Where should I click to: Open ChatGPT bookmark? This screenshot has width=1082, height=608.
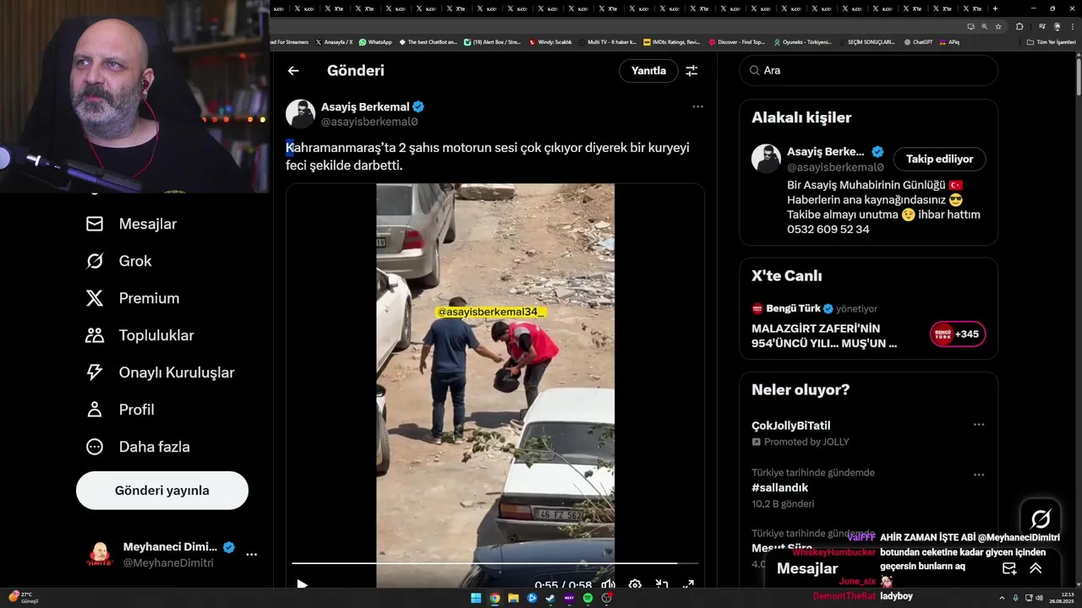(918, 42)
